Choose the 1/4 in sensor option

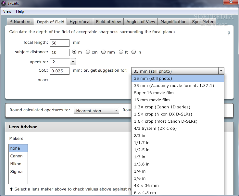click(178, 171)
